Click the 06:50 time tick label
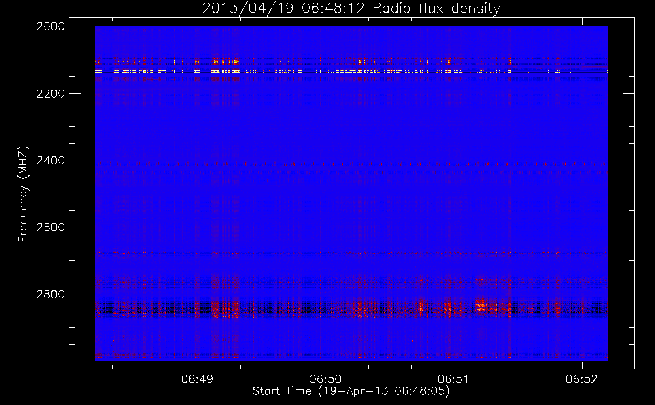The image size is (655, 405). (x=325, y=379)
